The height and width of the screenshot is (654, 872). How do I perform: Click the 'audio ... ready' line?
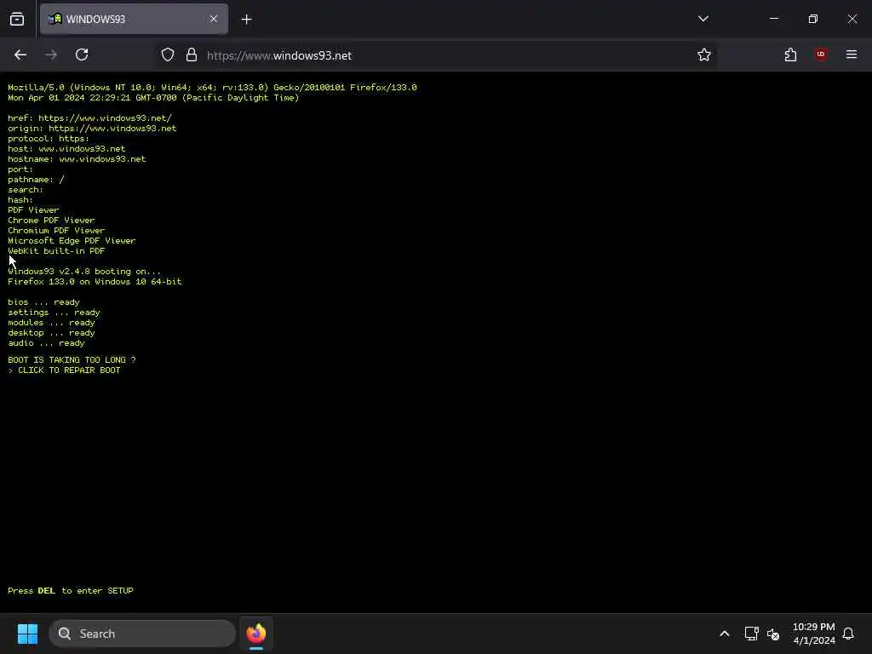click(46, 343)
